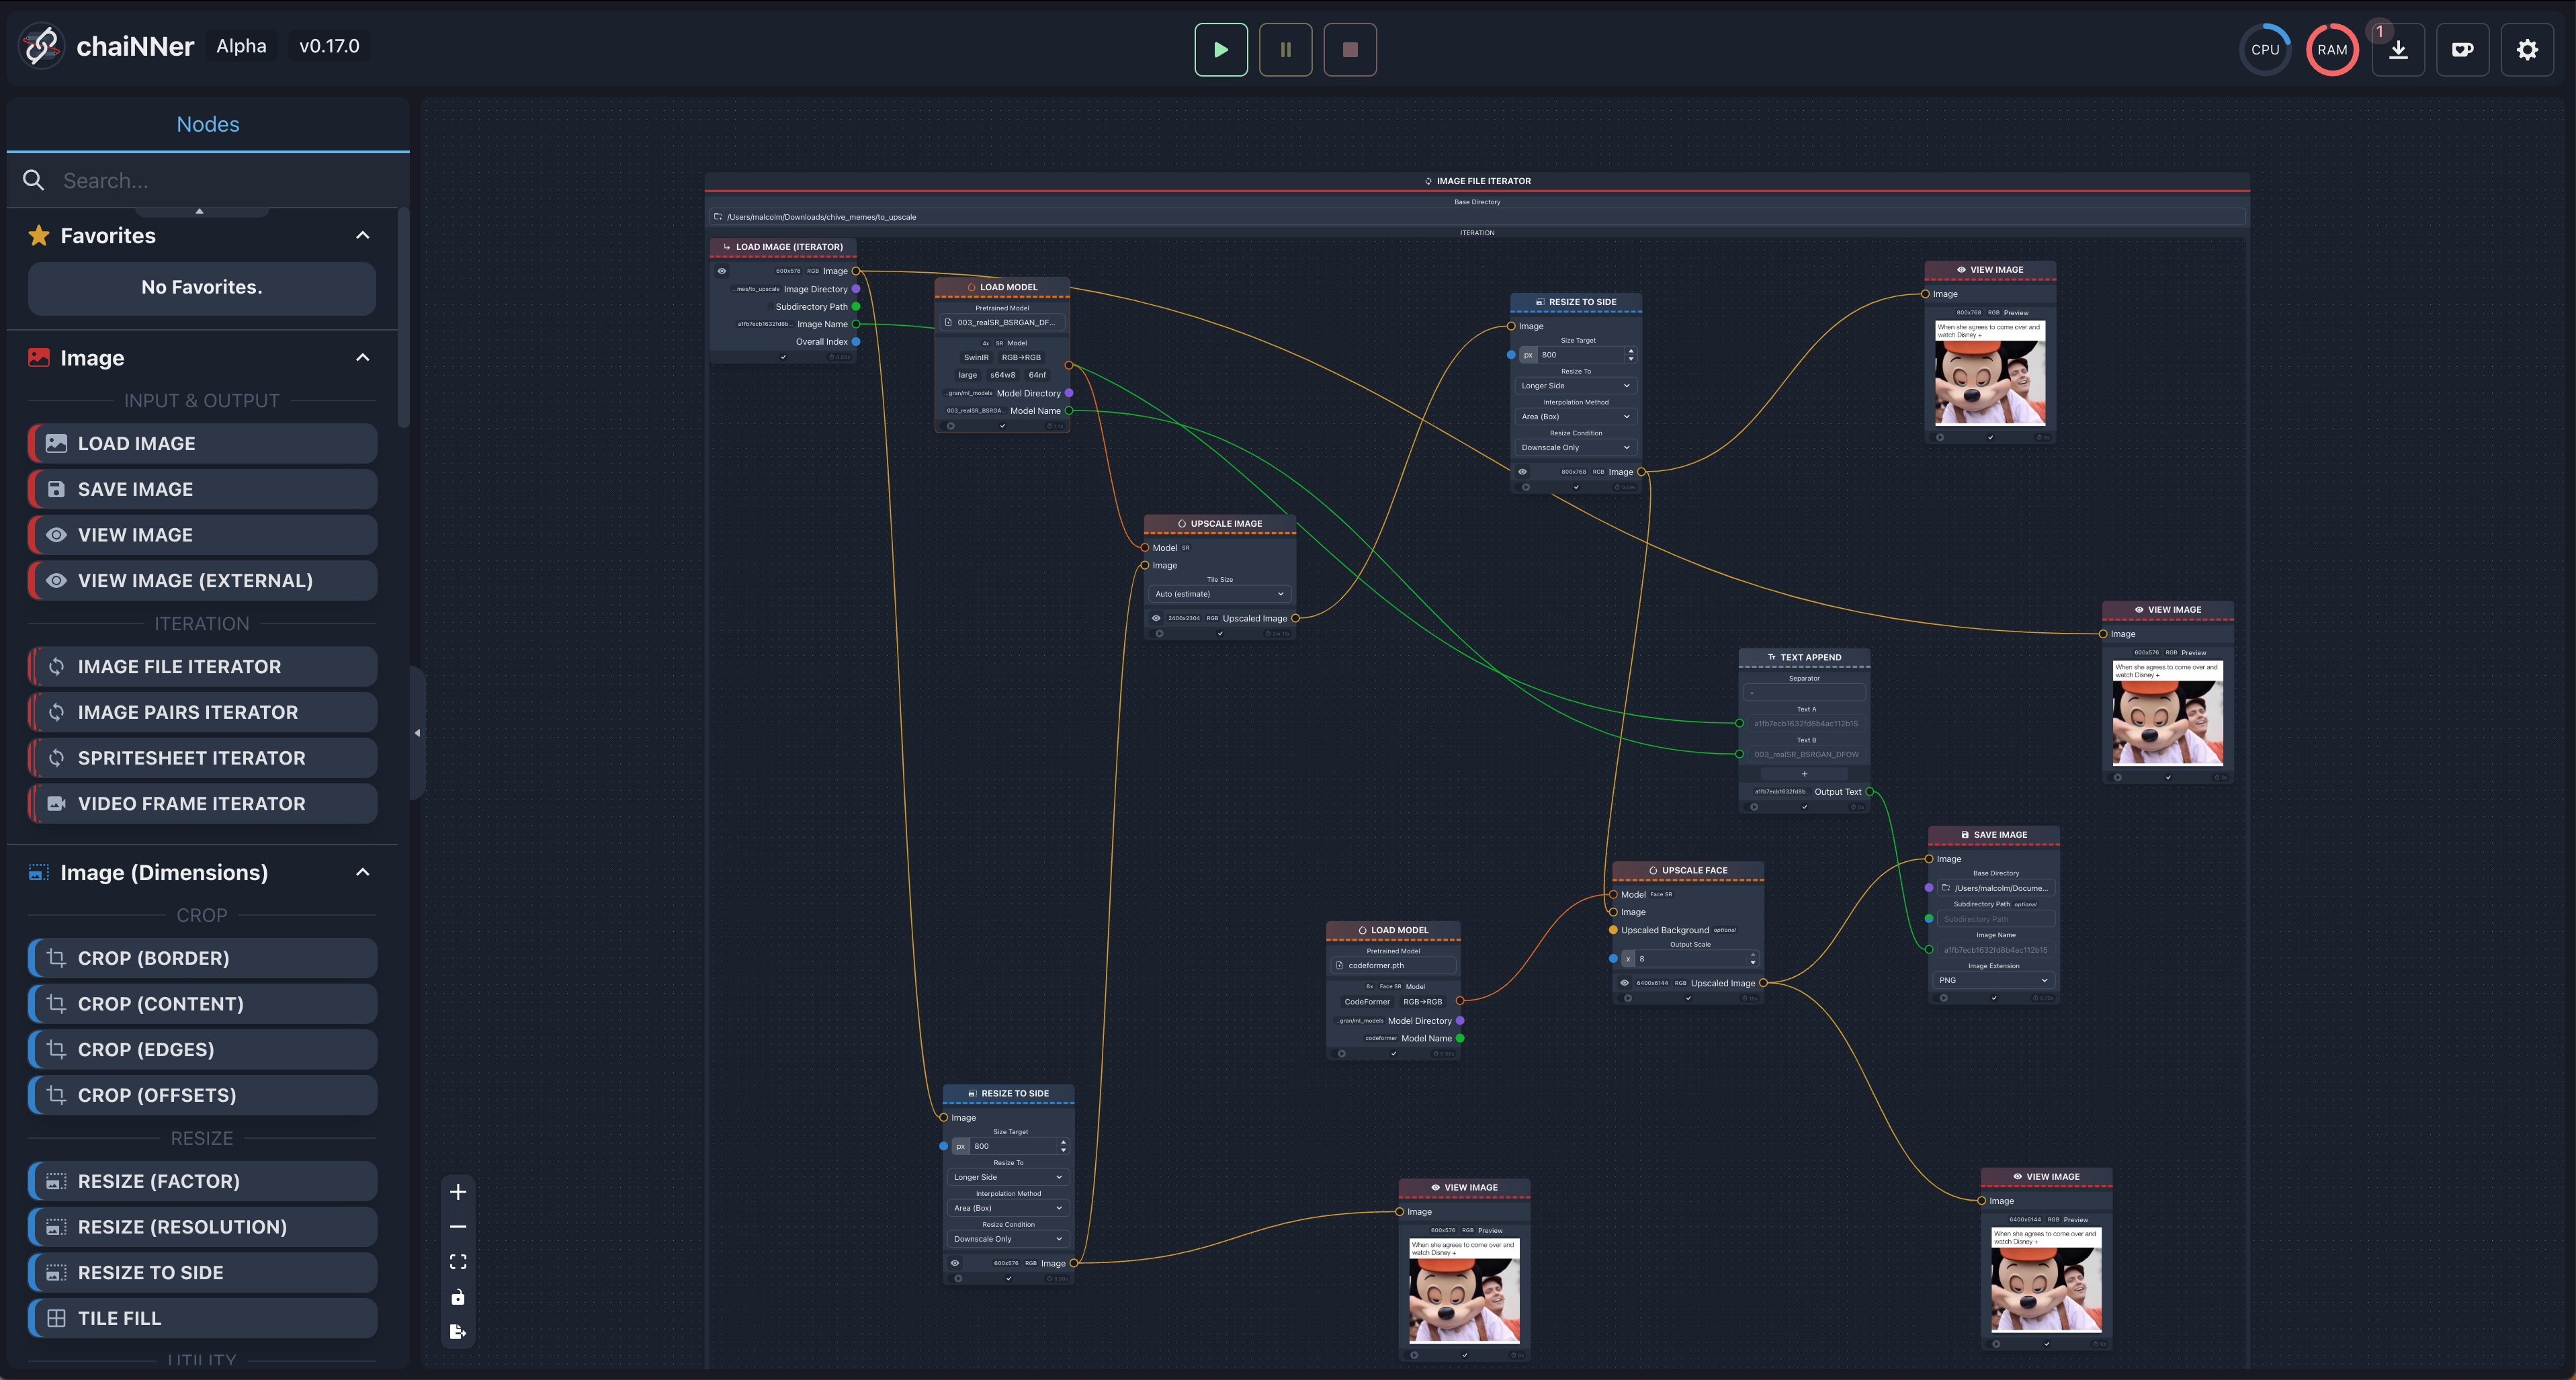The width and height of the screenshot is (2576, 1380).
Task: Open the dependency manager download icon
Action: point(2398,49)
